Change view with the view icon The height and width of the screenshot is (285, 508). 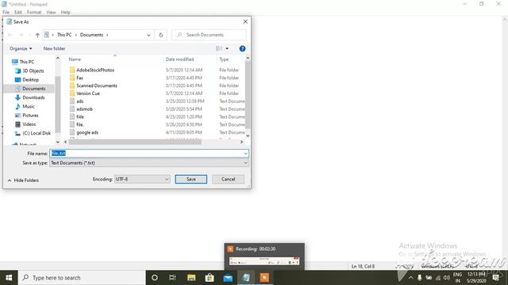pyautogui.click(x=219, y=48)
